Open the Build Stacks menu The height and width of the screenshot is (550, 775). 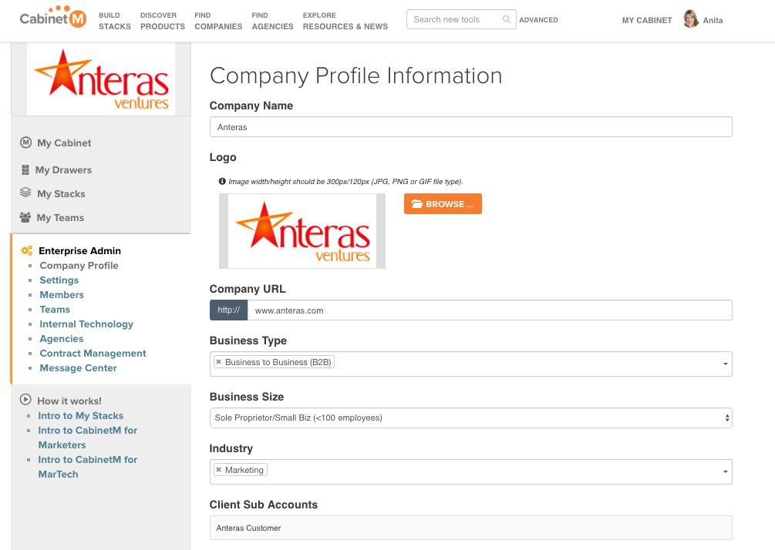(115, 21)
